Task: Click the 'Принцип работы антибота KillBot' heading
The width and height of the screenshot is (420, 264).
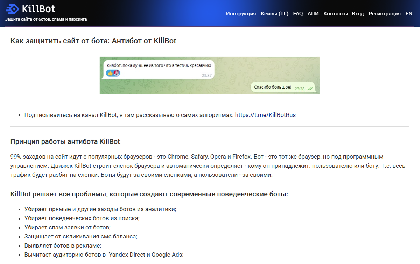Action: (65, 142)
